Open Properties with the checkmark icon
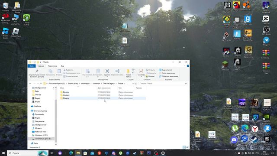 pyautogui.click(x=141, y=73)
